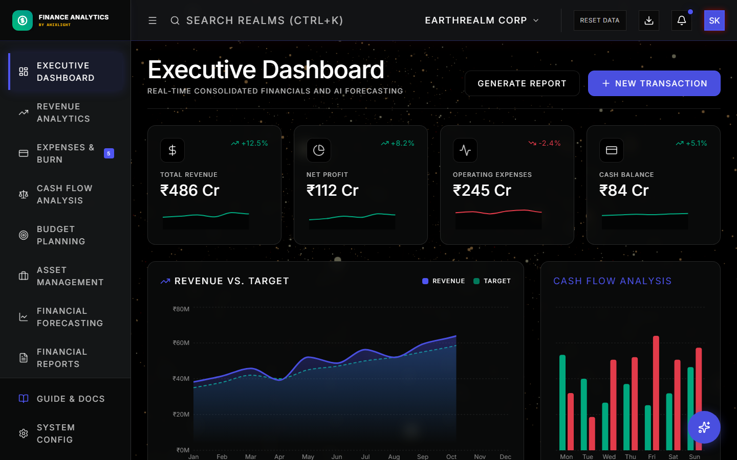This screenshot has height=460, width=737.
Task: Open Financial Reports page
Action: pyautogui.click(x=66, y=358)
